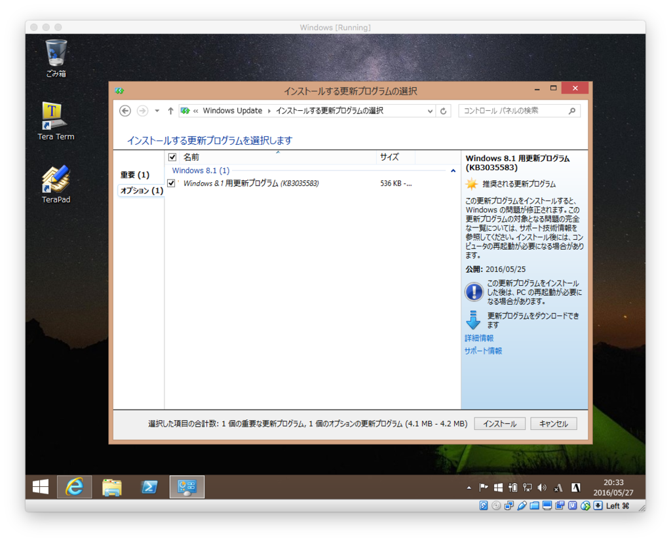The height and width of the screenshot is (542, 671).
Task: Open the サポート情報 link
Action: (x=483, y=351)
